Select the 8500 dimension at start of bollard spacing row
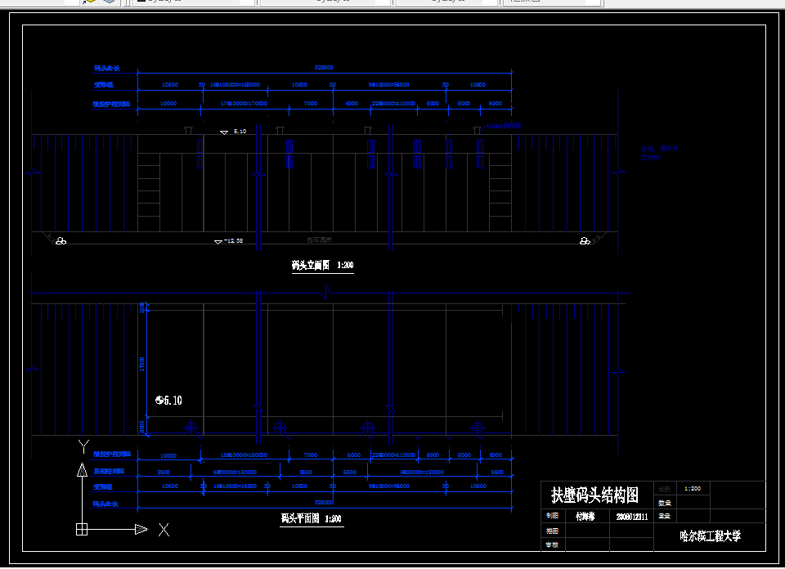 (x=164, y=472)
